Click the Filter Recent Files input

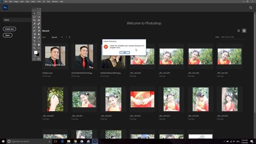click(x=234, y=37)
